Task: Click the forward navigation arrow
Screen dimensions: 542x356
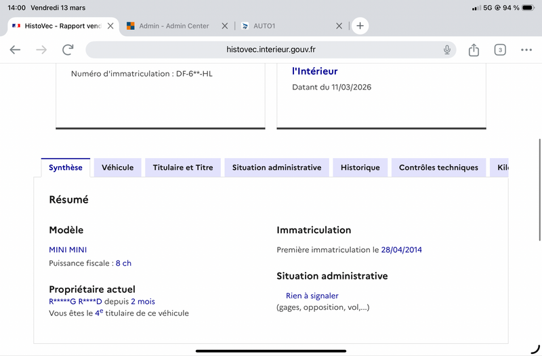Action: pos(41,50)
